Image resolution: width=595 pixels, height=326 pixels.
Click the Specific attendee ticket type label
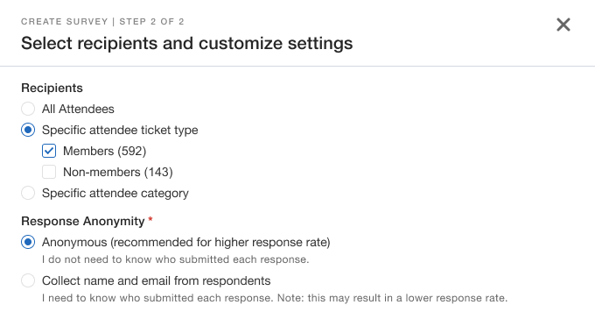pos(120,130)
